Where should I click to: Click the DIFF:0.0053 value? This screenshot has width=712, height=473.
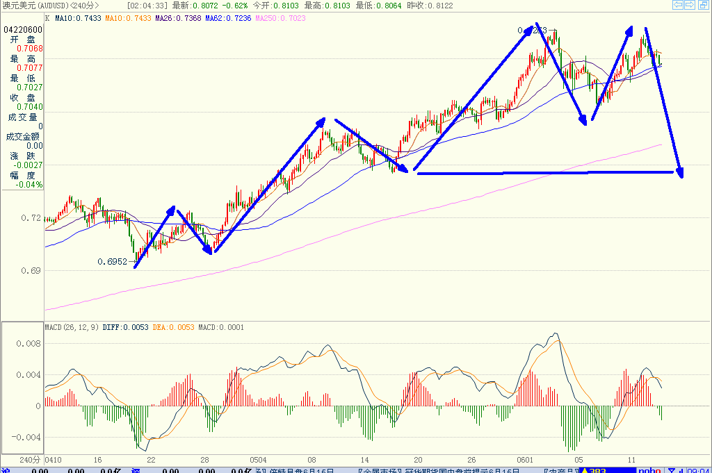tap(125, 327)
